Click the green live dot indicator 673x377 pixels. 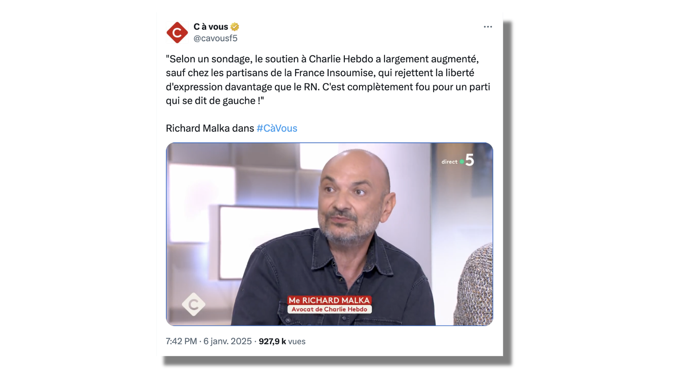[462, 162]
